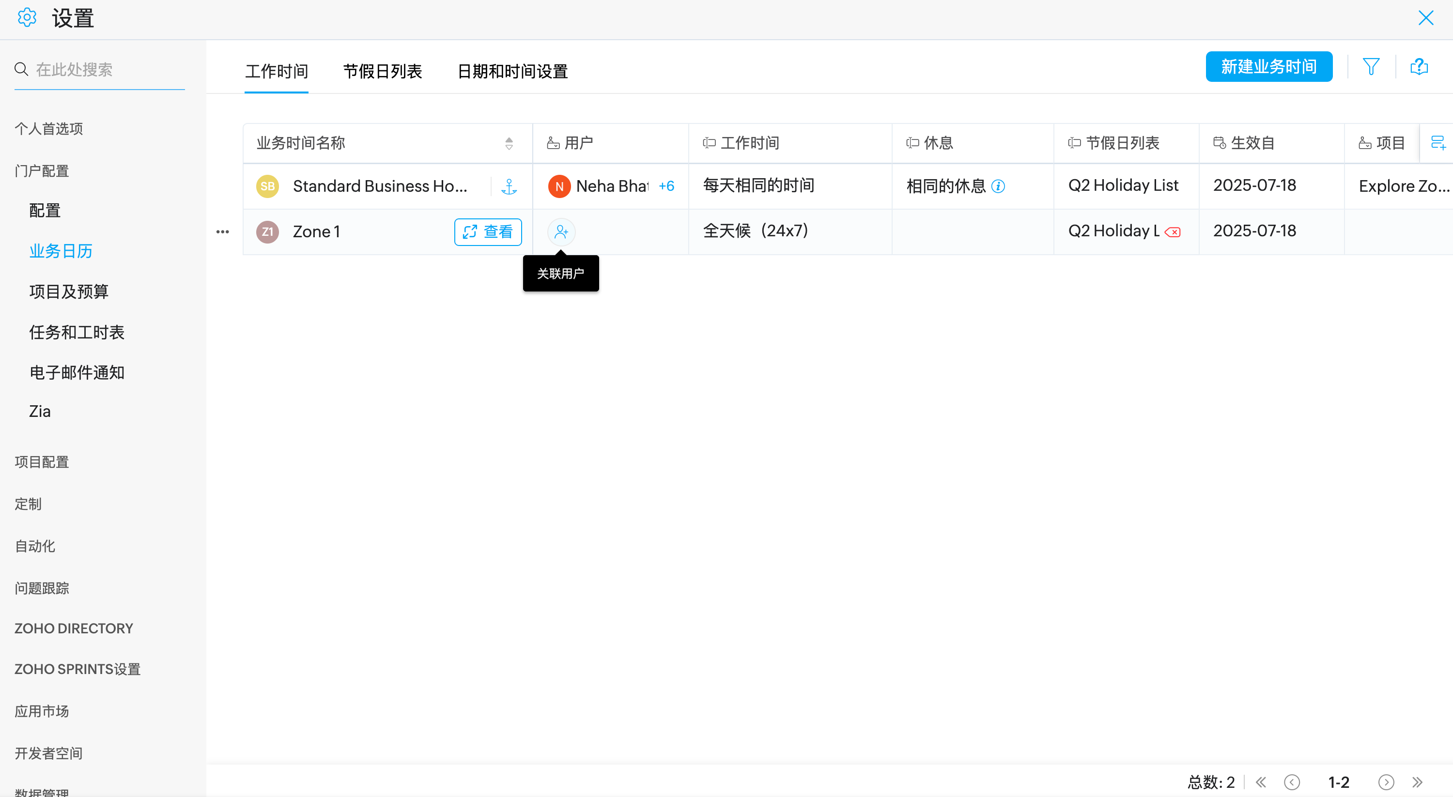This screenshot has height=797, width=1453.
Task: Open 任务和工时表 in the sidebar
Action: tap(77, 332)
